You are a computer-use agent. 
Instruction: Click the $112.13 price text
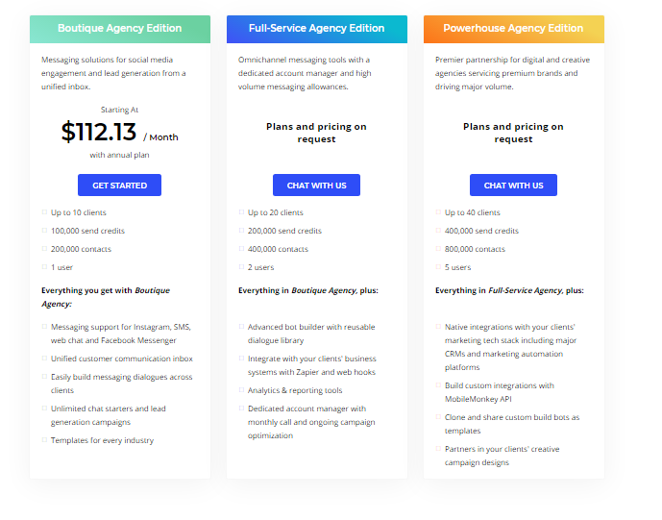(99, 132)
